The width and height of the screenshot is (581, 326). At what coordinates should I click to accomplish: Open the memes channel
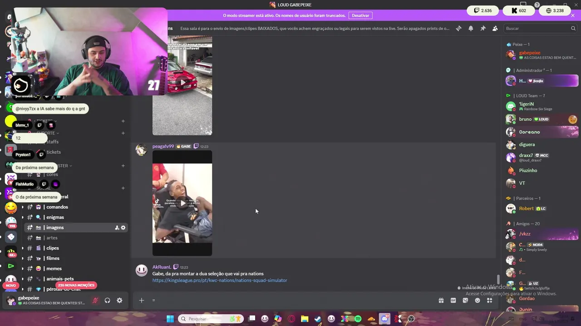(75, 268)
